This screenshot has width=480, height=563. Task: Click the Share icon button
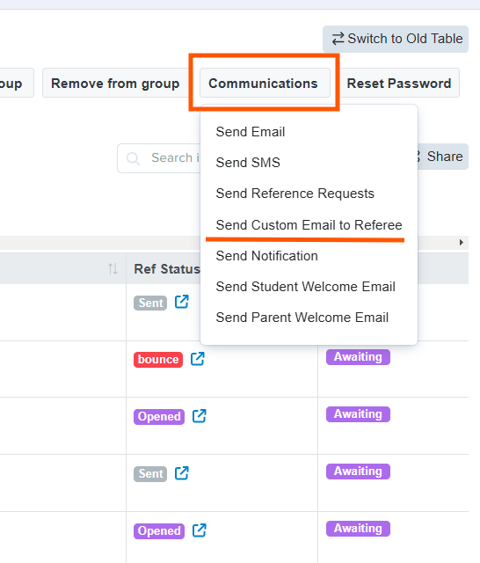click(x=443, y=157)
